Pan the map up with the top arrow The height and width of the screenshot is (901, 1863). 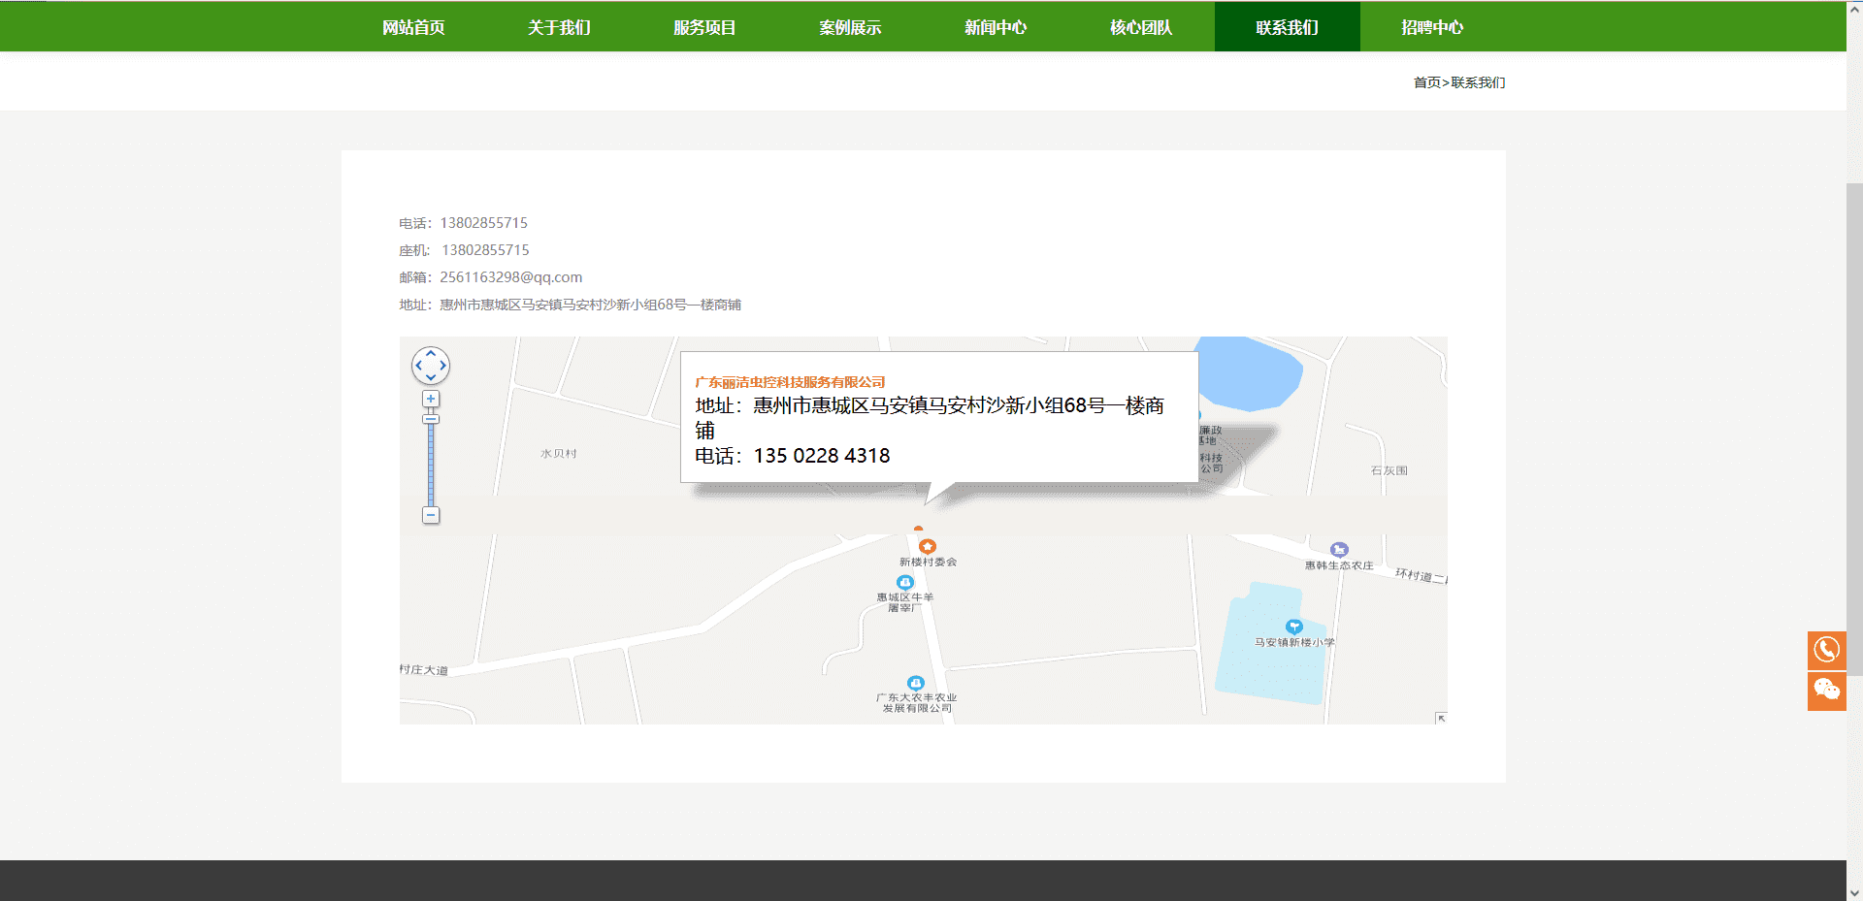tap(431, 353)
